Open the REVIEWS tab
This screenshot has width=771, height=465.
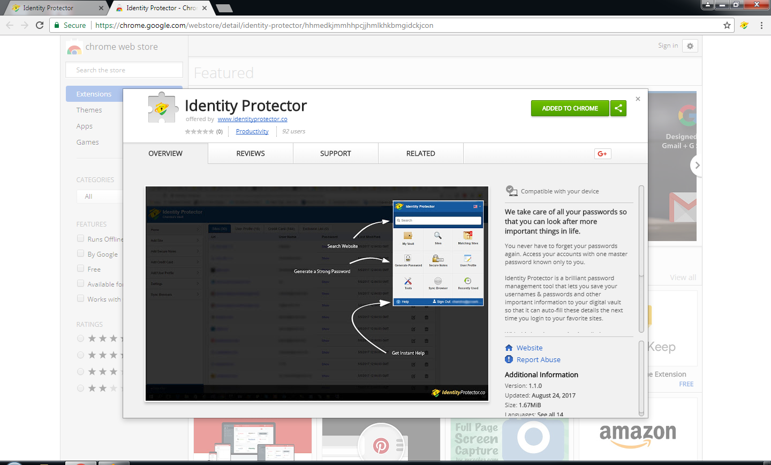(x=251, y=153)
